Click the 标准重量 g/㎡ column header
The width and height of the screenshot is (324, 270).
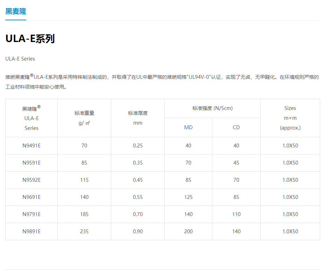pos(84,118)
